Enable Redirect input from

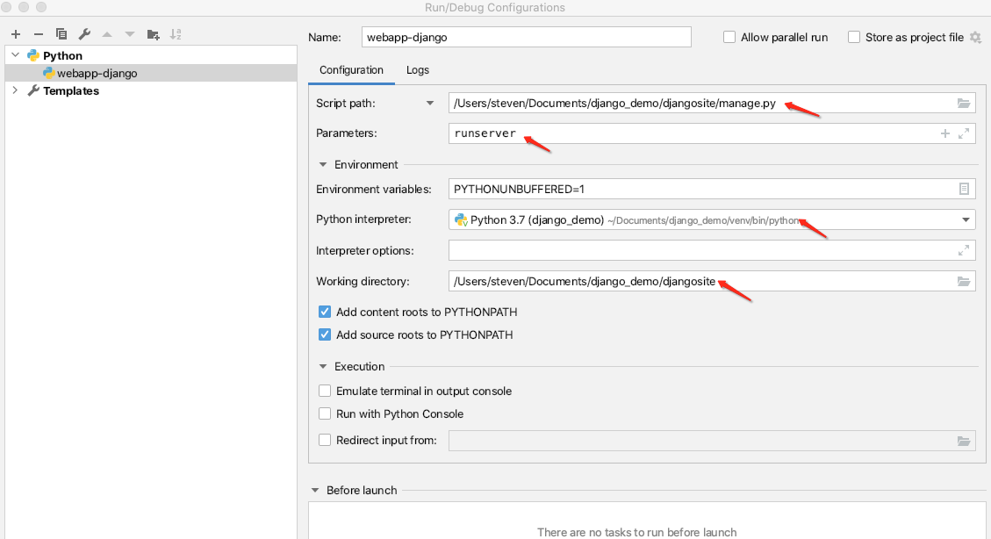pos(325,440)
